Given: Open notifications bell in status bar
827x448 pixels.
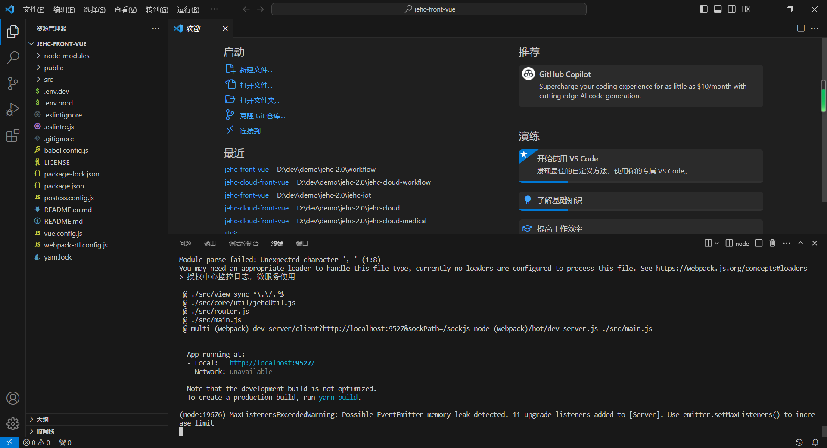Looking at the screenshot, I should pos(815,442).
